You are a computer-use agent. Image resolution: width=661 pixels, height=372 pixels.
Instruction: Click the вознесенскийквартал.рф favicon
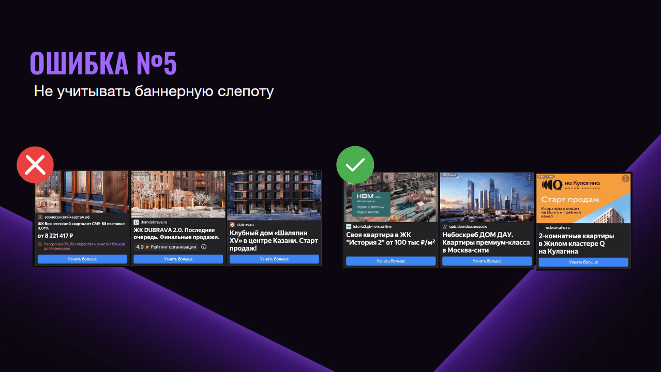tap(40, 217)
